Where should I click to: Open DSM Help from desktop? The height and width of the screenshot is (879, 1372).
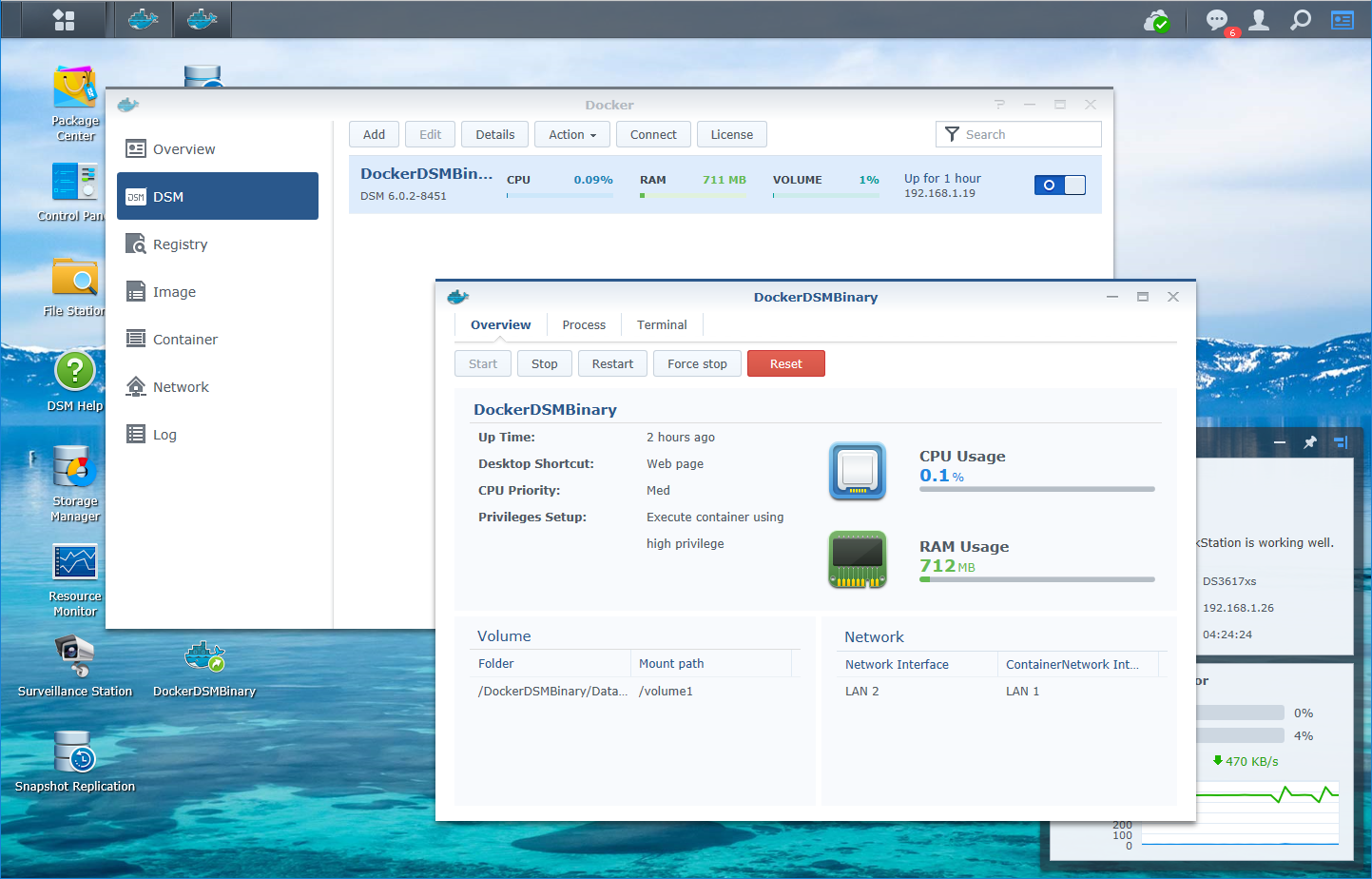click(x=75, y=381)
